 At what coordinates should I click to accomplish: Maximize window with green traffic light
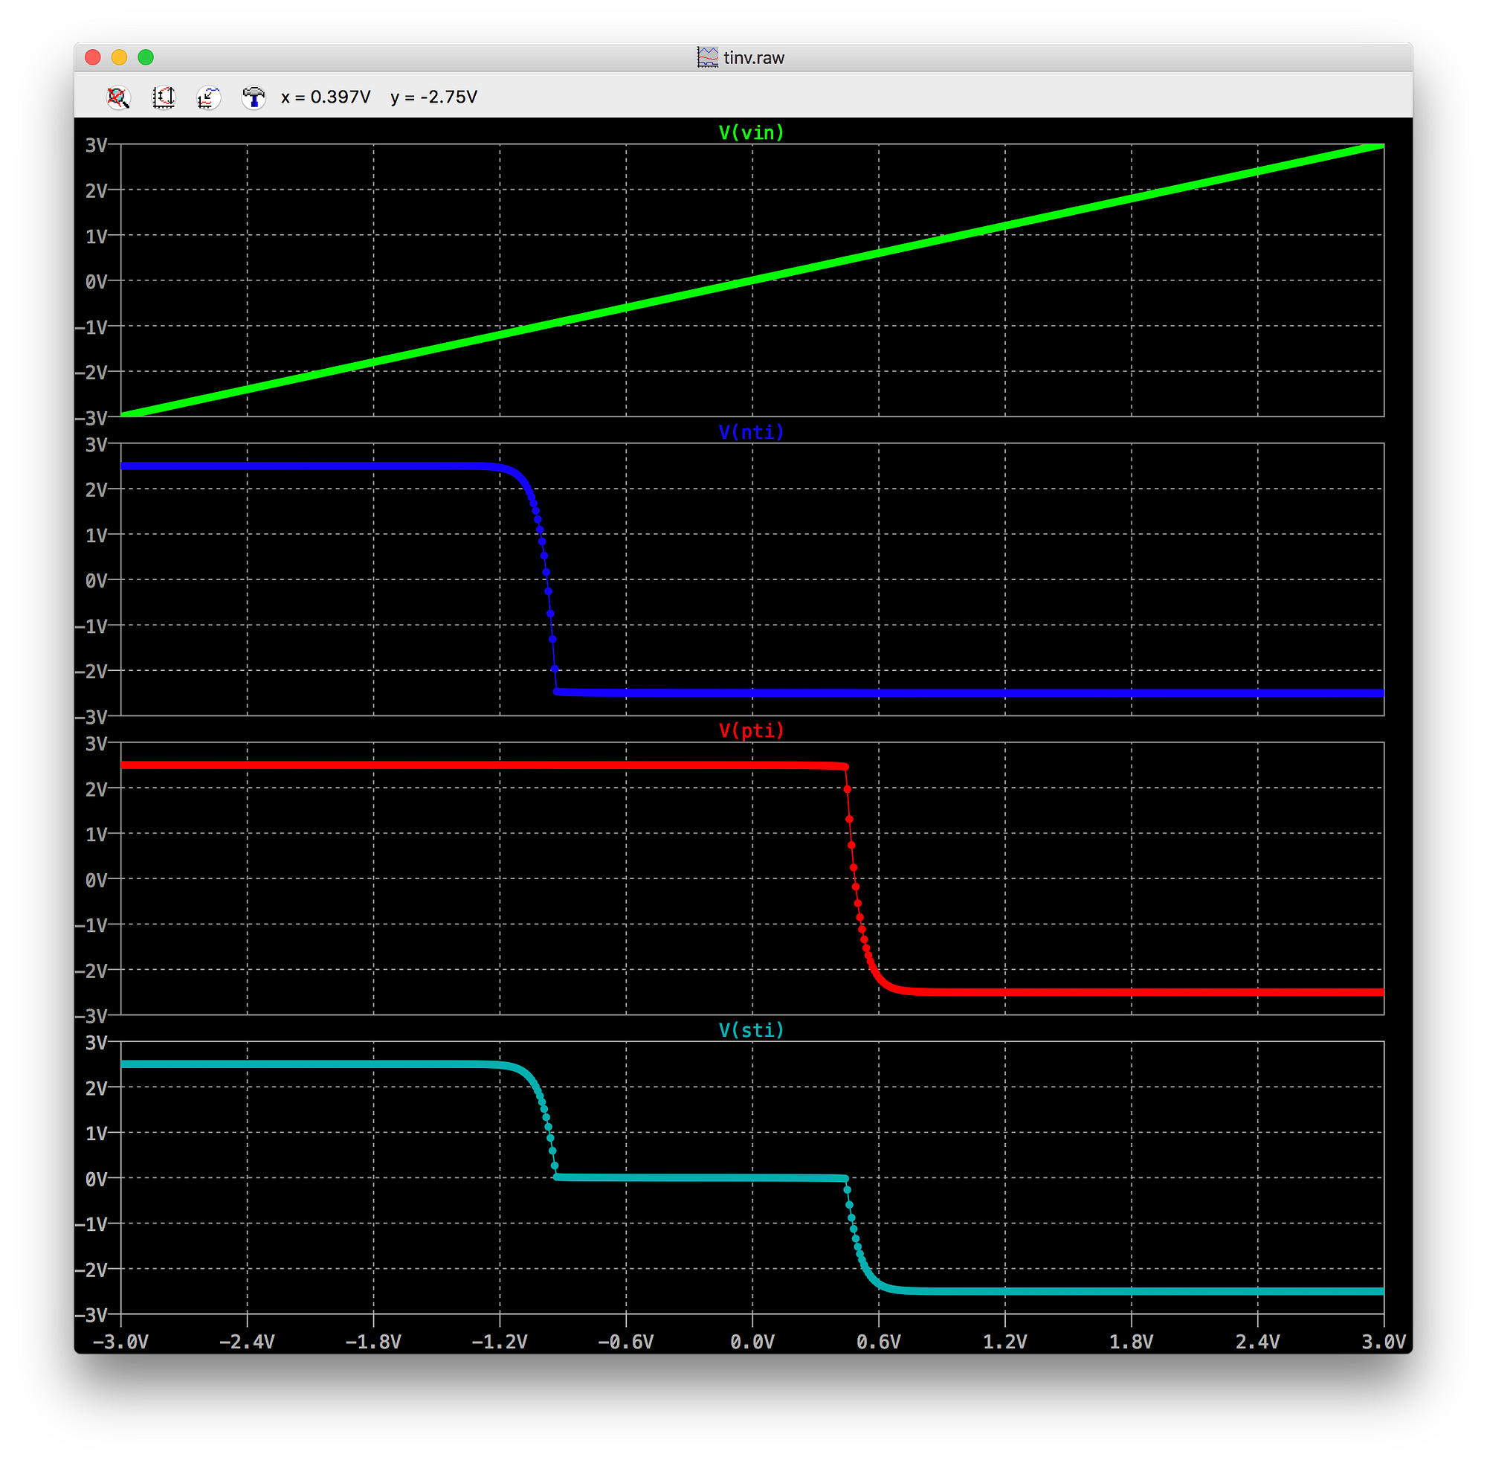[x=146, y=57]
